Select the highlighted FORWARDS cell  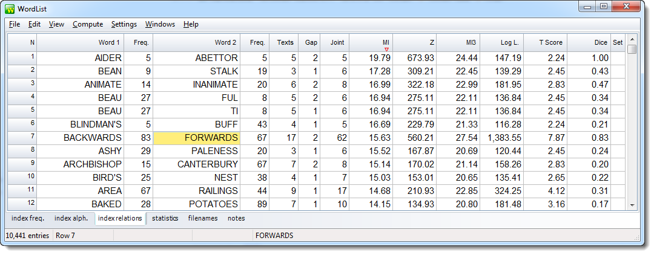[196, 138]
